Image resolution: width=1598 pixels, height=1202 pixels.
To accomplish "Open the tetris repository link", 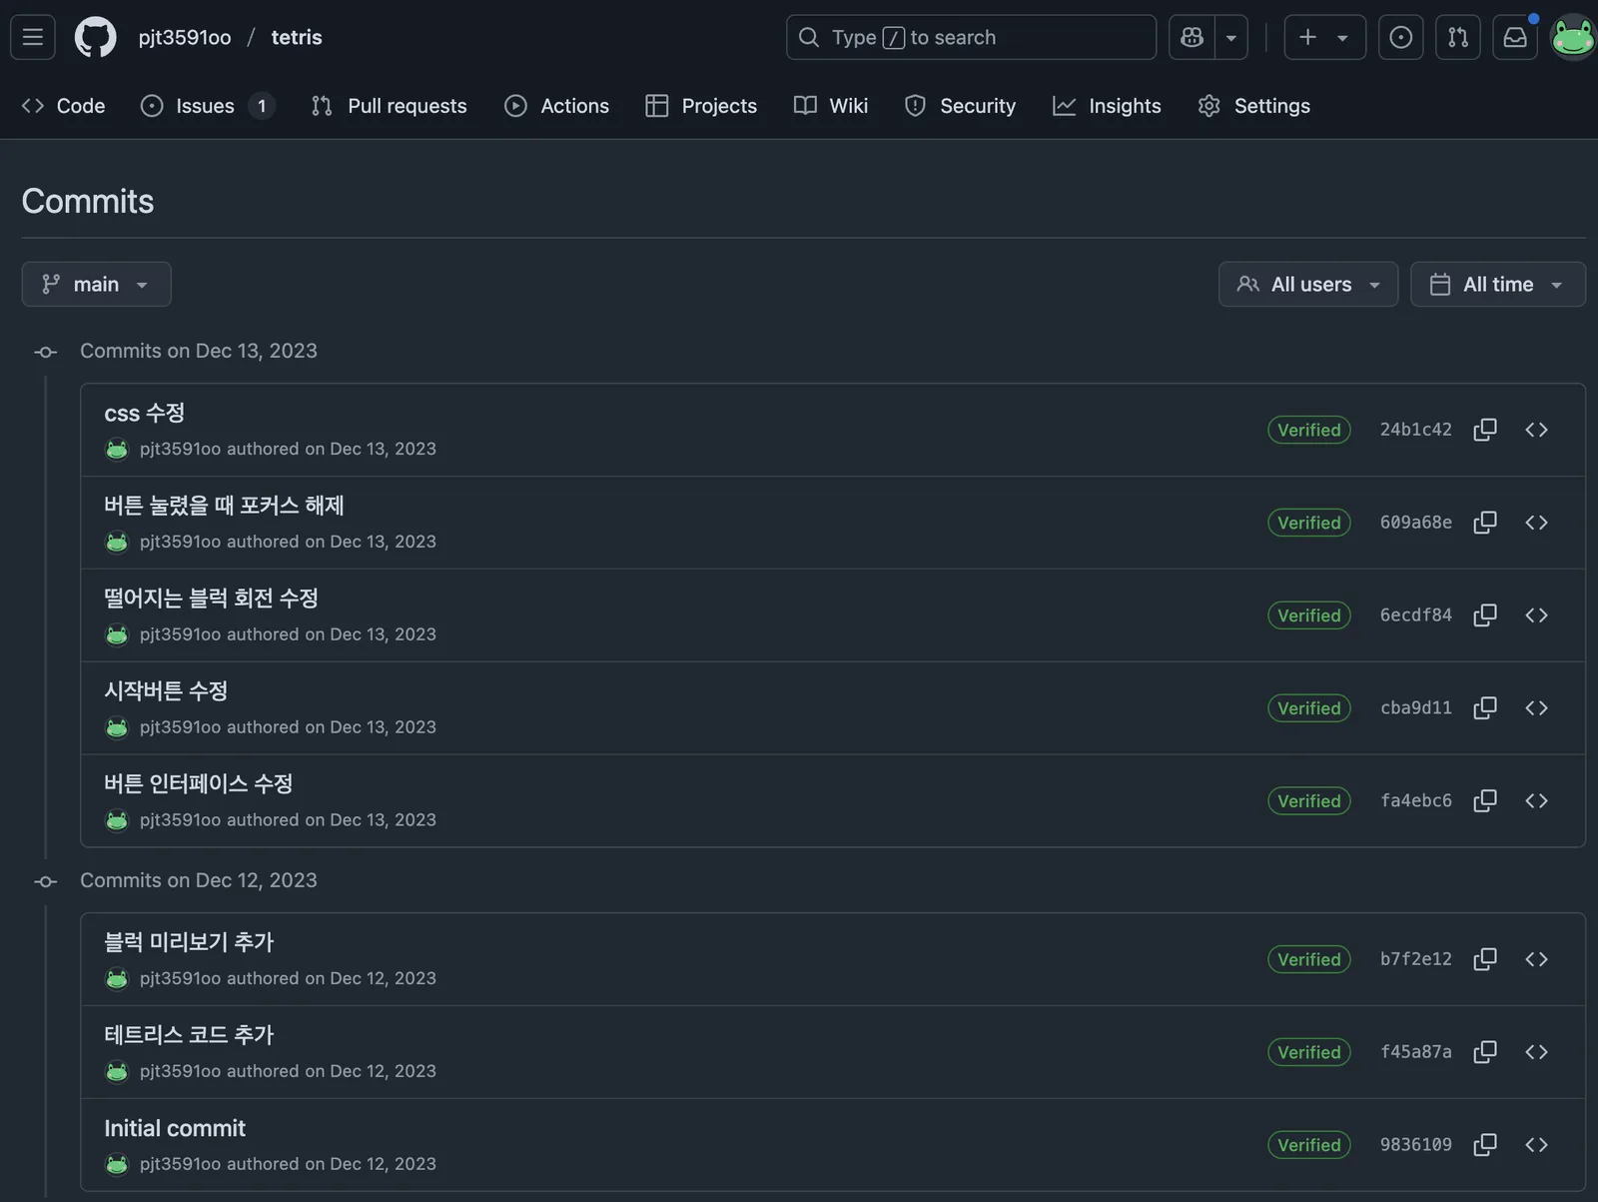I will pyautogui.click(x=297, y=37).
